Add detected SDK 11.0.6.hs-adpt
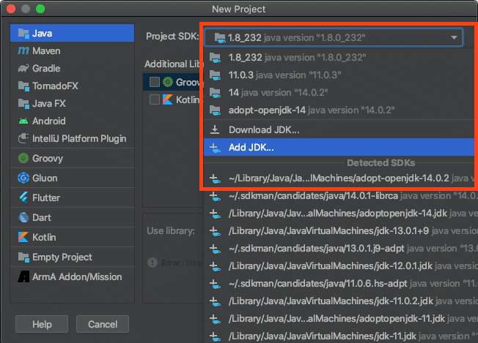The width and height of the screenshot is (478, 343). pyautogui.click(x=341, y=284)
